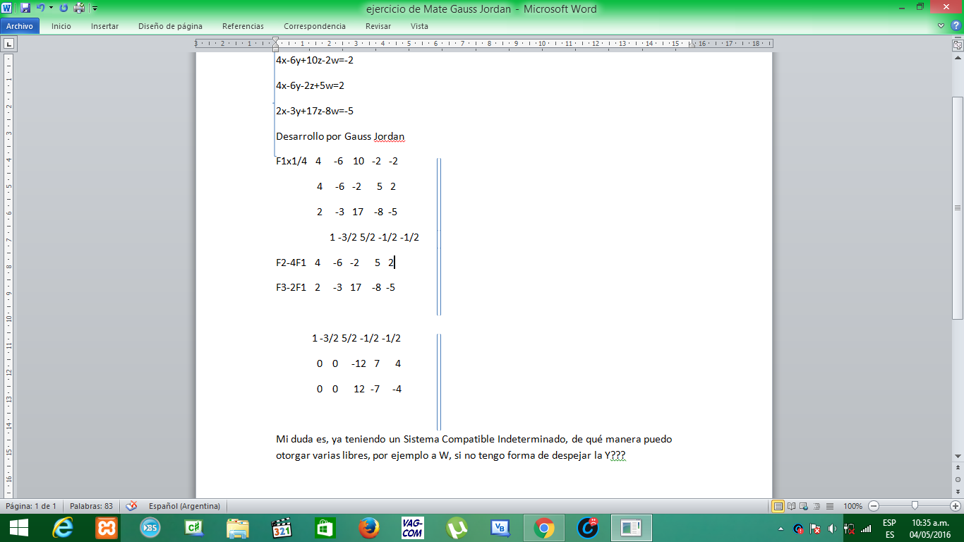
Task: Open Word Help with question mark icon
Action: coord(956,26)
